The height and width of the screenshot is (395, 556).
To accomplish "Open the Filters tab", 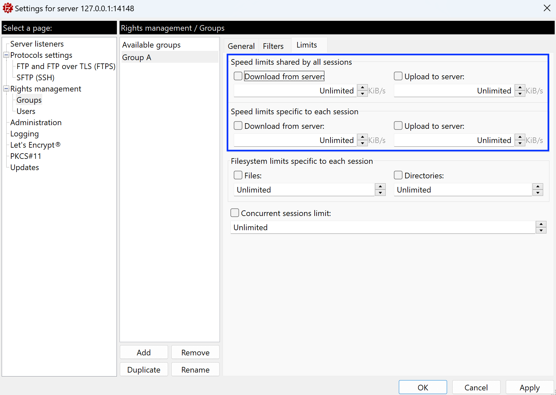I will [273, 46].
